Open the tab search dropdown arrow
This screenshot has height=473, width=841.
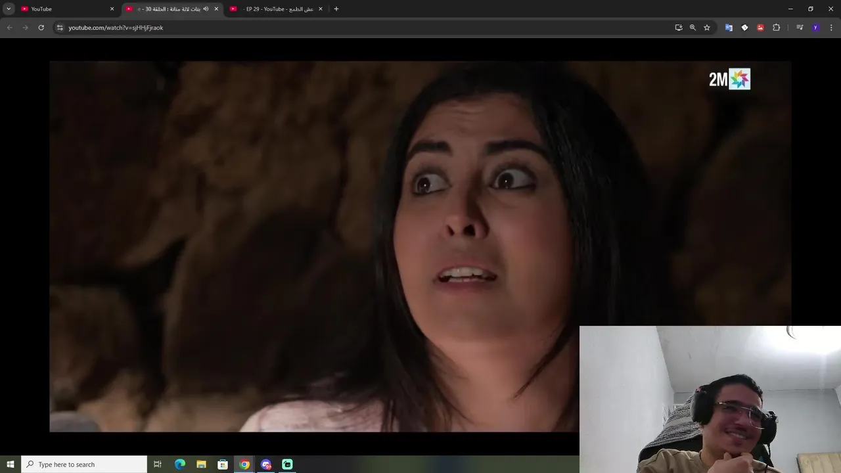(9, 9)
